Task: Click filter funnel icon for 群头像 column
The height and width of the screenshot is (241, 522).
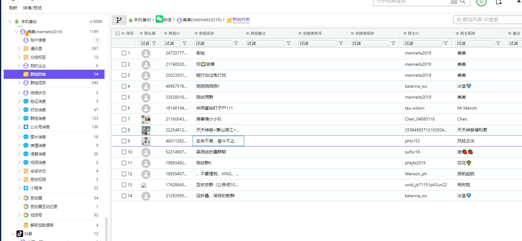Action: tap(154, 43)
